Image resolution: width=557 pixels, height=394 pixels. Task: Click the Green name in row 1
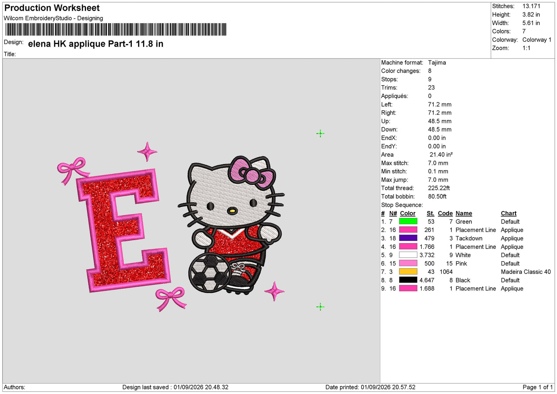pyautogui.click(x=464, y=222)
